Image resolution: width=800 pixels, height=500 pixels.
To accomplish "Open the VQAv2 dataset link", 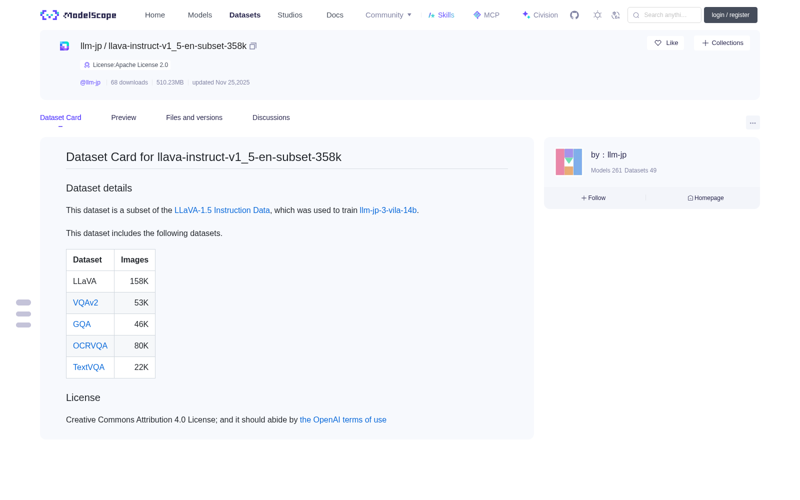I will [x=85, y=303].
